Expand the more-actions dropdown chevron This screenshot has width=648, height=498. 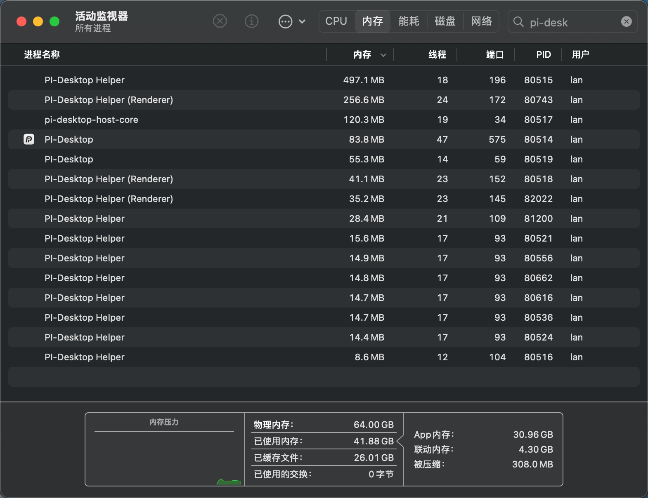pyautogui.click(x=302, y=21)
